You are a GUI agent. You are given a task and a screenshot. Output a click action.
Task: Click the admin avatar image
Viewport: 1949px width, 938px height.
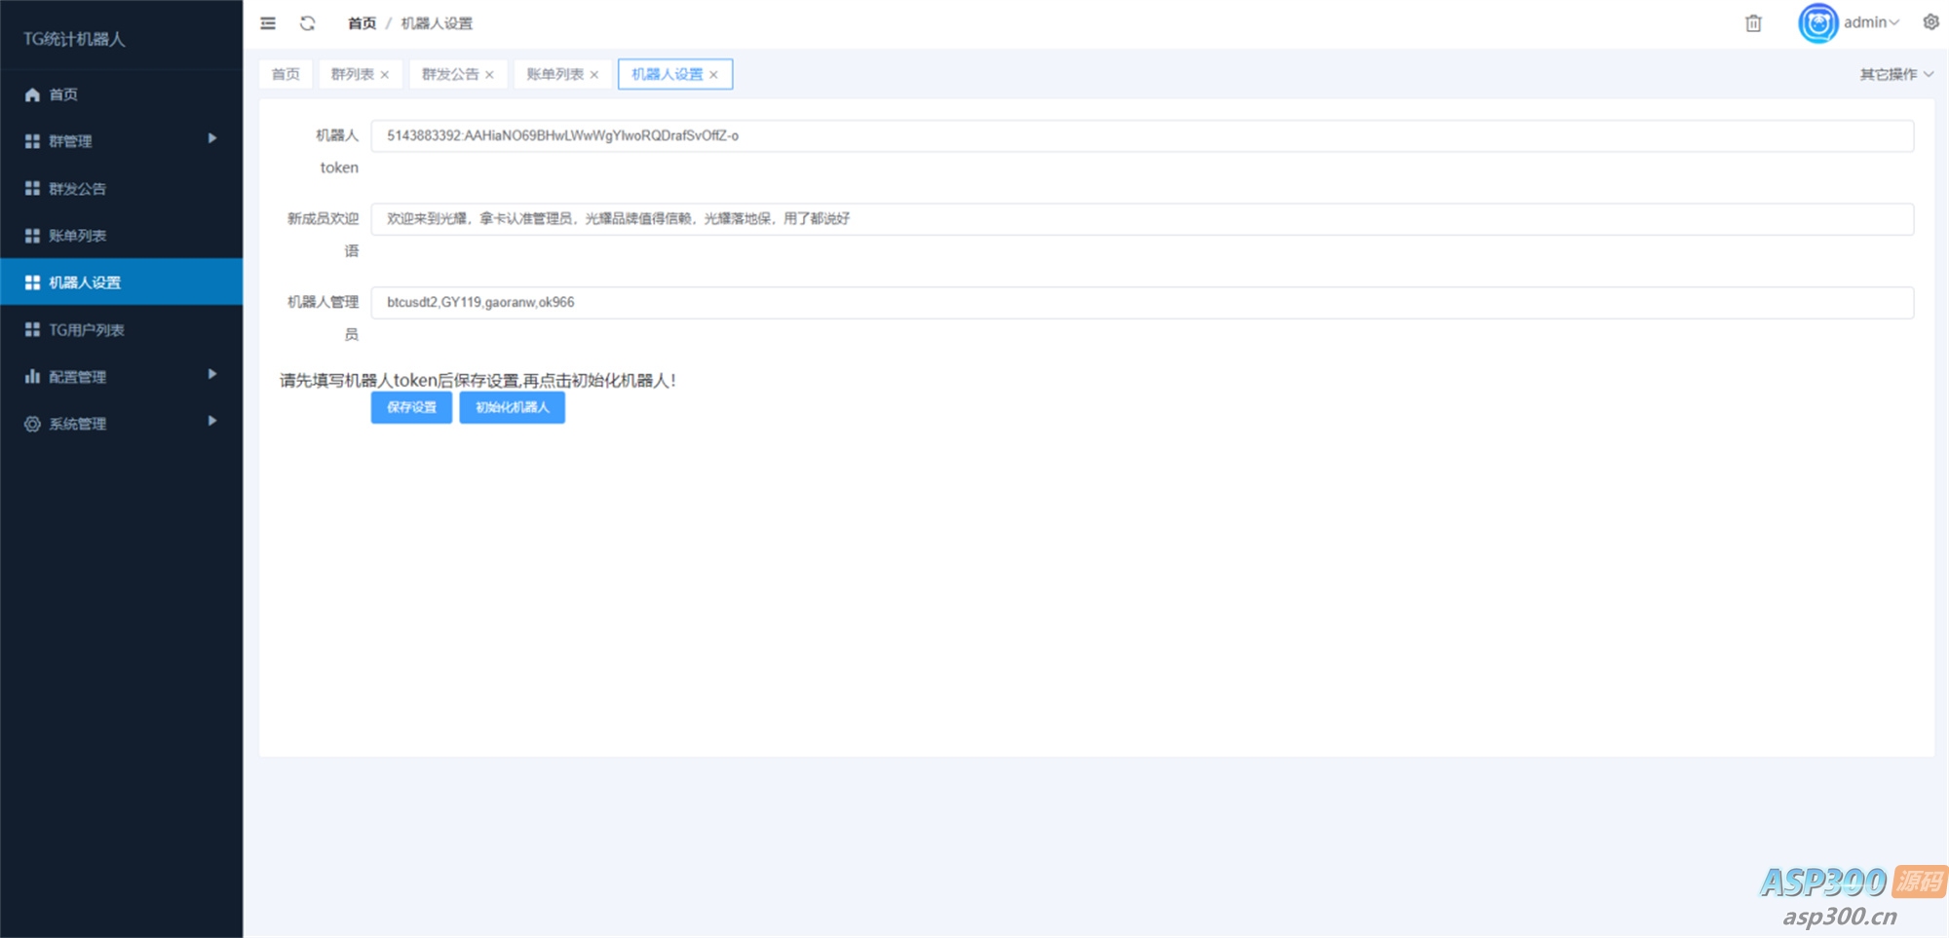[x=1817, y=23]
